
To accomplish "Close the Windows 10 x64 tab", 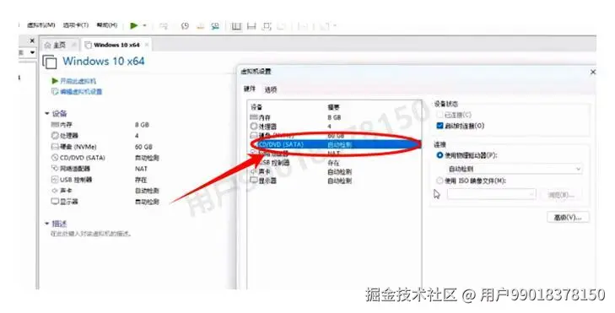I will 147,45.
